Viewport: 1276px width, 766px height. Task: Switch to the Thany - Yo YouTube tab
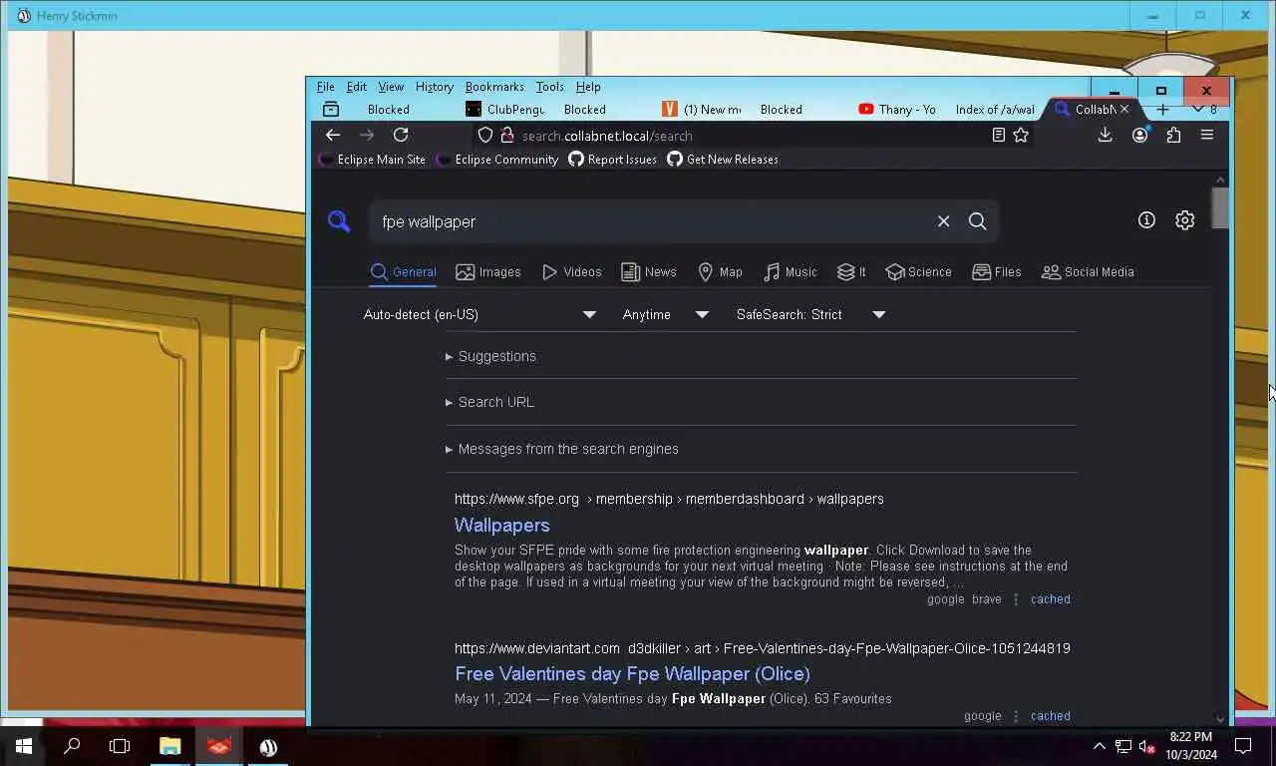[x=896, y=110]
